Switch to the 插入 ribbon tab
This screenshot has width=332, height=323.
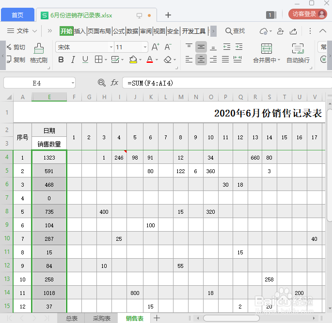pos(80,31)
